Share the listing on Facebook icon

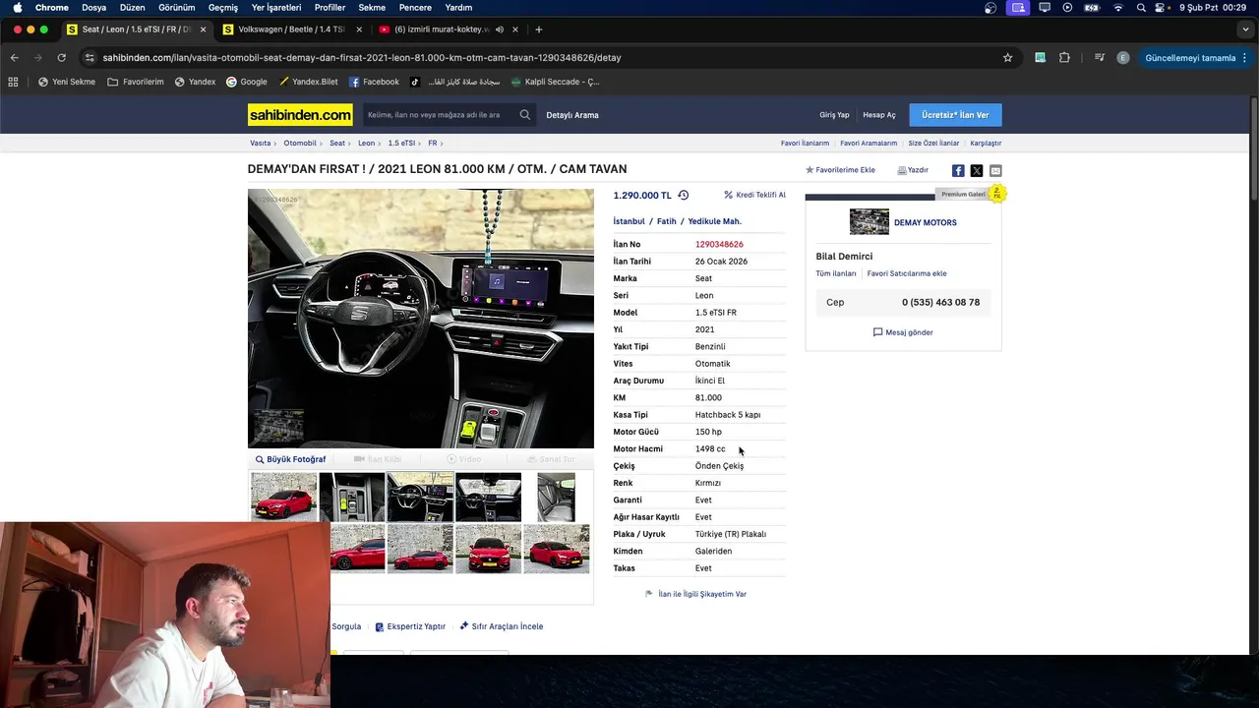958,170
